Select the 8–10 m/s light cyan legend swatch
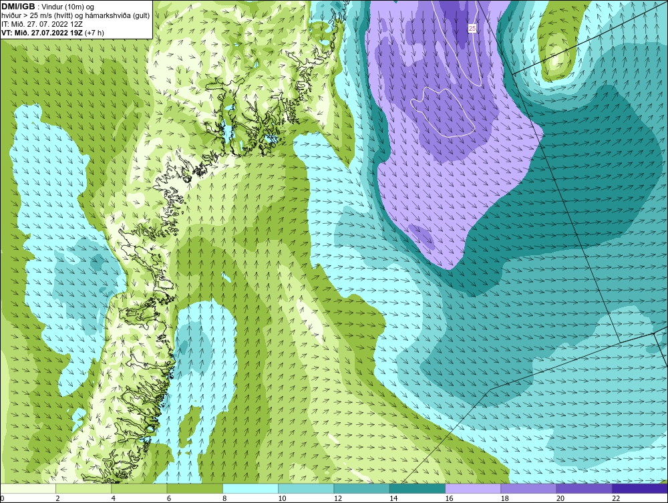 click(x=251, y=488)
